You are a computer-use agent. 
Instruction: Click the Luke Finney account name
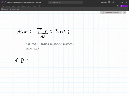tap(103, 2)
